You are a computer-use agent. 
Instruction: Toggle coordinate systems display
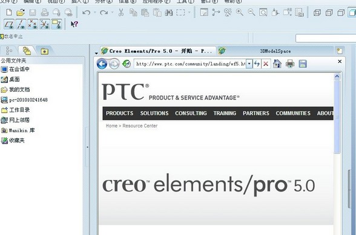(45, 24)
